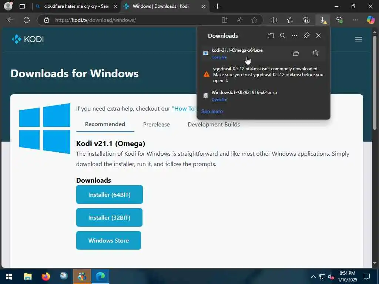Reload the page with refresh icon
379x284 pixels.
[x=27, y=20]
